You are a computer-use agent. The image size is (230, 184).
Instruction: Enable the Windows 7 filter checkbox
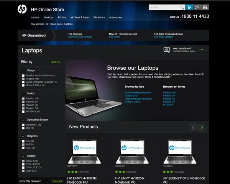coord(23,125)
